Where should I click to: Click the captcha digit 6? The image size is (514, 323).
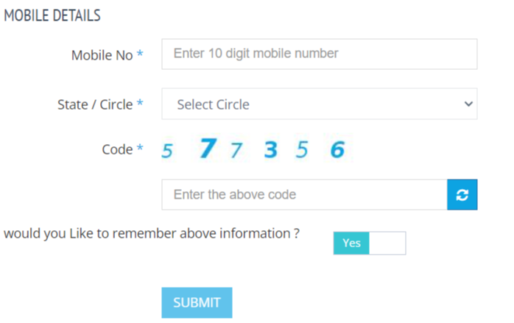pos(338,149)
